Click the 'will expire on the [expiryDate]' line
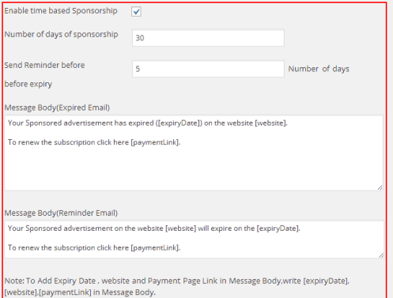 pyautogui.click(x=154, y=228)
